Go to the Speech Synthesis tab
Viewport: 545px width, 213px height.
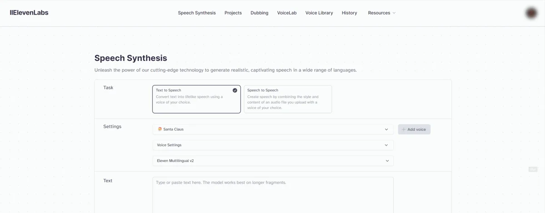pyautogui.click(x=197, y=13)
